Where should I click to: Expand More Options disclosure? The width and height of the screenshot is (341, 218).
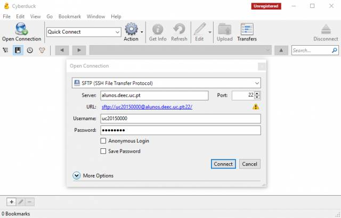tap(77, 175)
